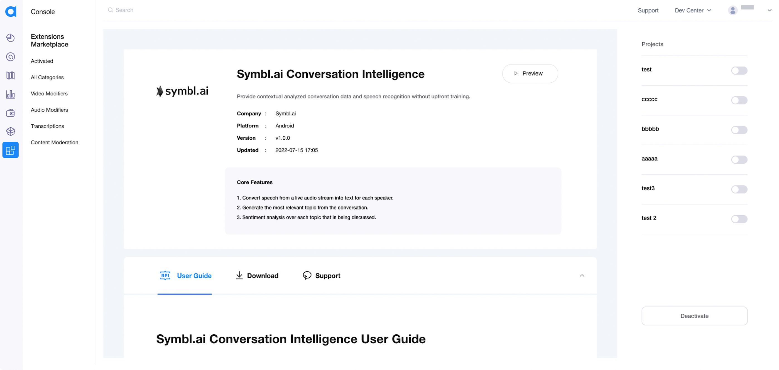Select Audio Modifiers category
The image size is (779, 370).
pos(49,110)
